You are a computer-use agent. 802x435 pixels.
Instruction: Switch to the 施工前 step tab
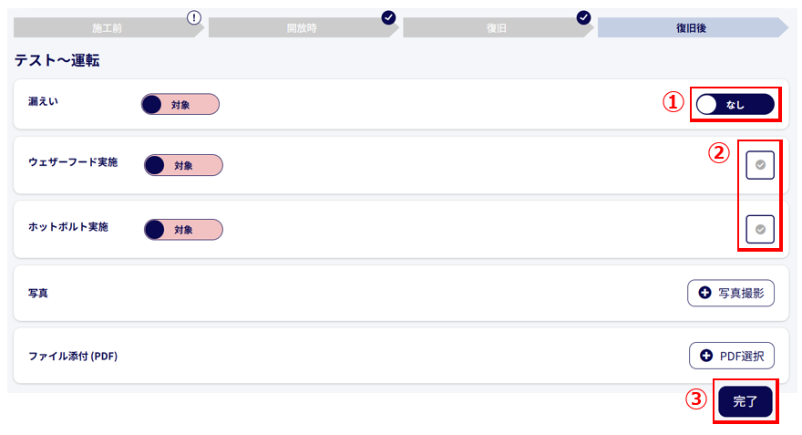coord(108,27)
